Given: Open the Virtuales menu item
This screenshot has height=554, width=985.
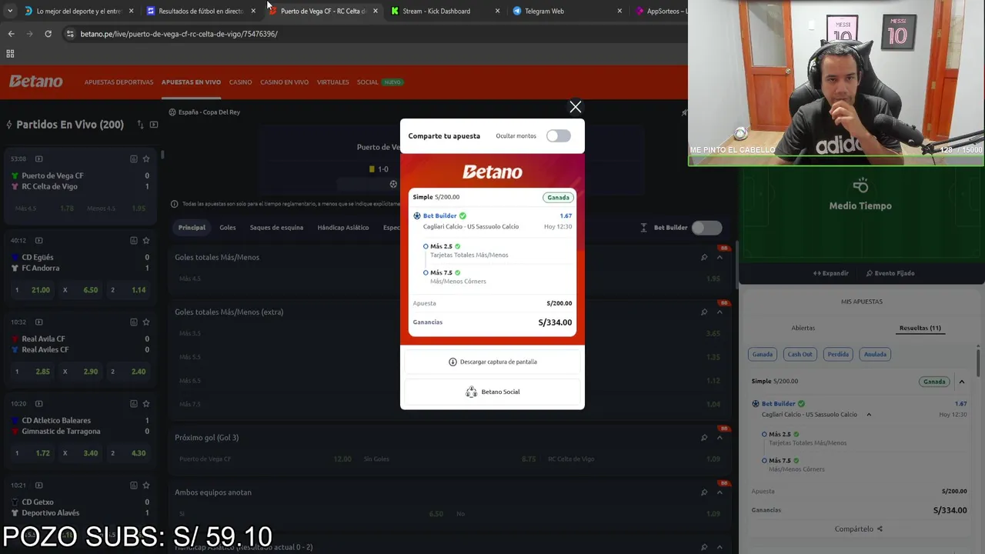Looking at the screenshot, I should tap(332, 82).
